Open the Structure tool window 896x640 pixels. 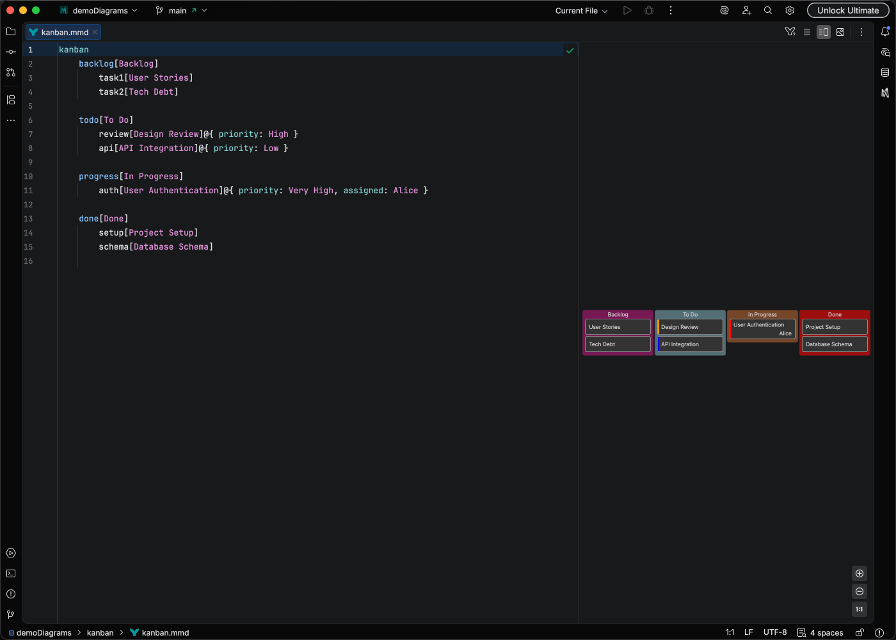[11, 100]
